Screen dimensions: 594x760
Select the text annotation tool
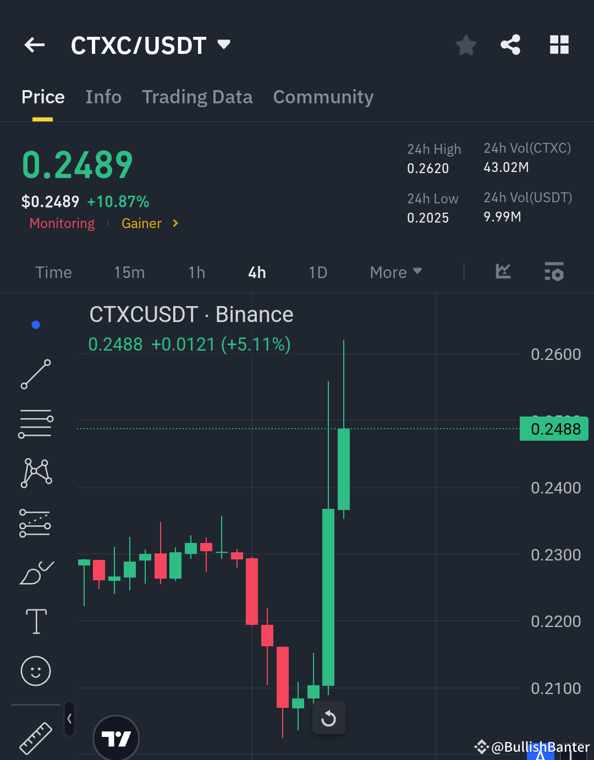click(35, 622)
